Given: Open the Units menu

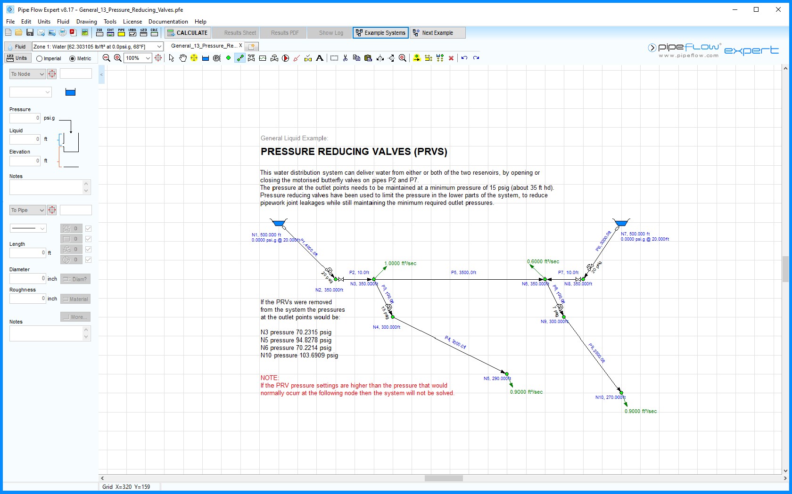Looking at the screenshot, I should click(x=44, y=22).
